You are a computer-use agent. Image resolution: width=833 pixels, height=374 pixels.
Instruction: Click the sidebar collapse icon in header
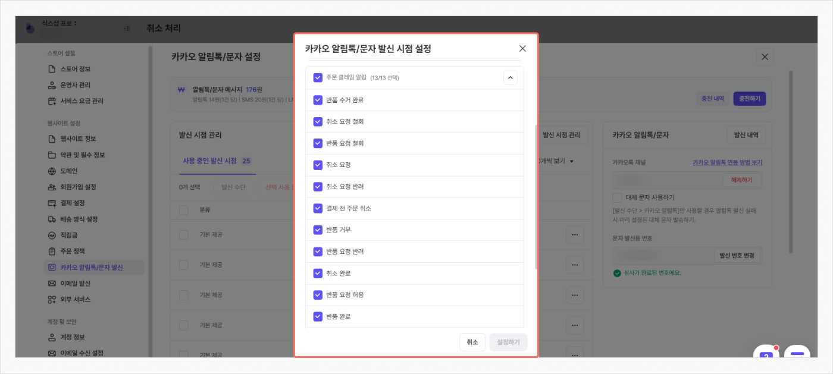coord(127,29)
